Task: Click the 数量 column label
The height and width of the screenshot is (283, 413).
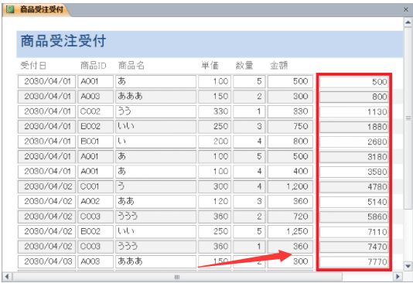Action: coord(244,65)
